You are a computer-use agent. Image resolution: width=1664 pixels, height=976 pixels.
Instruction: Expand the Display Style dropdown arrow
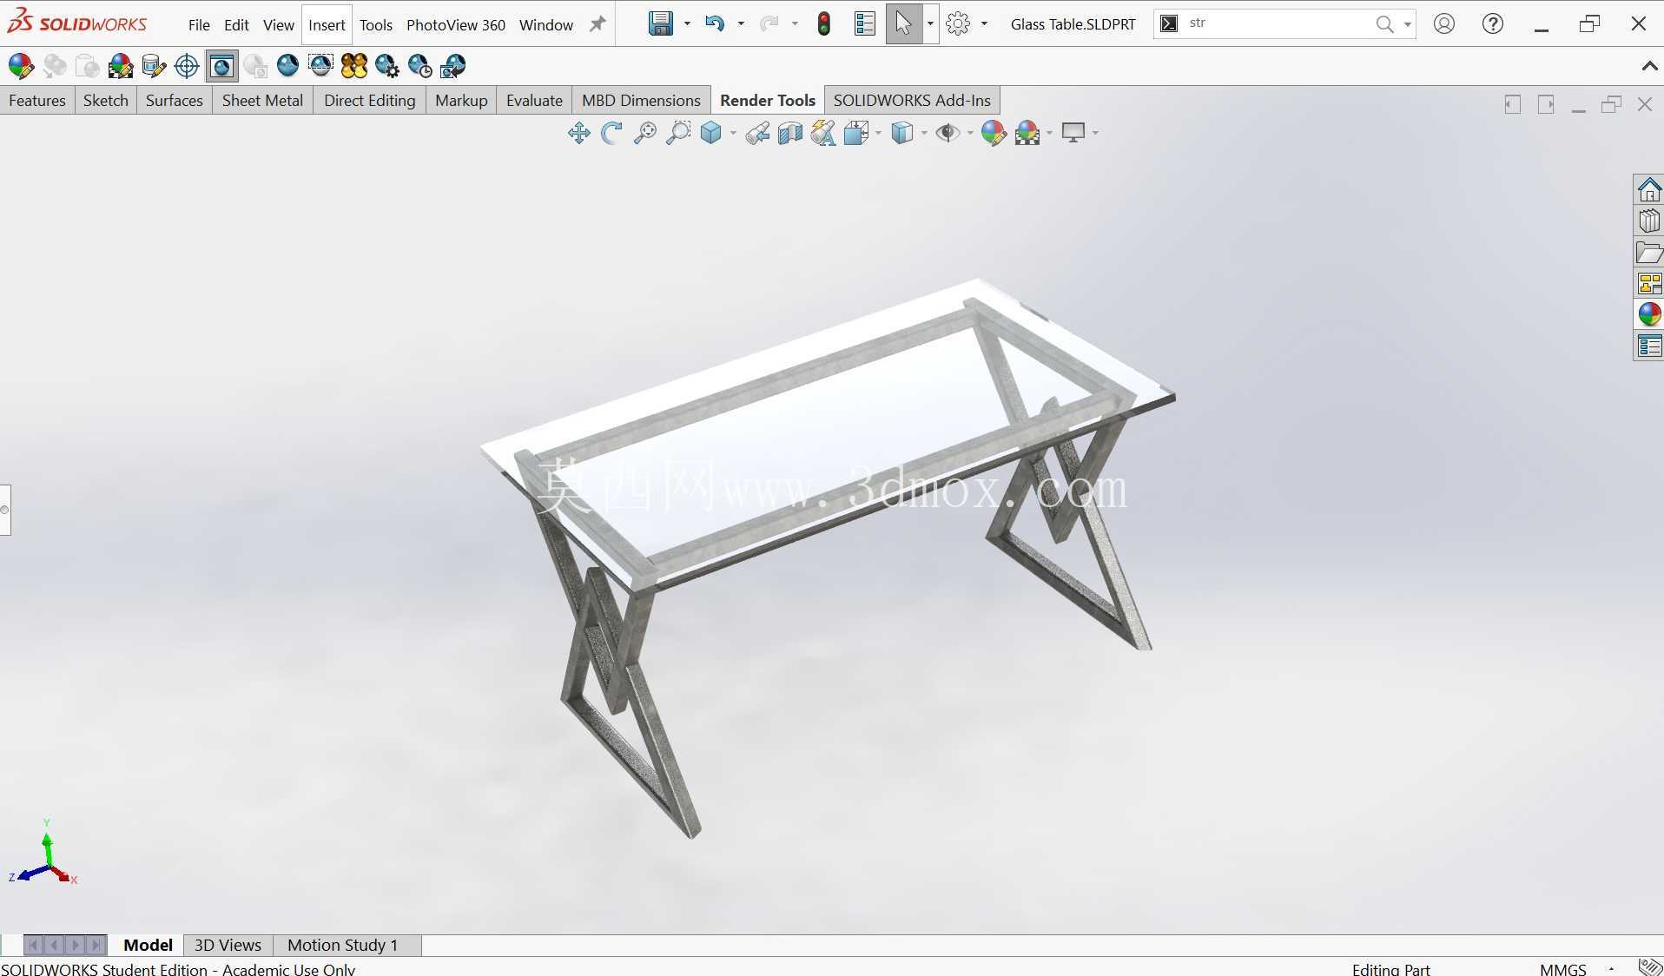click(x=924, y=133)
